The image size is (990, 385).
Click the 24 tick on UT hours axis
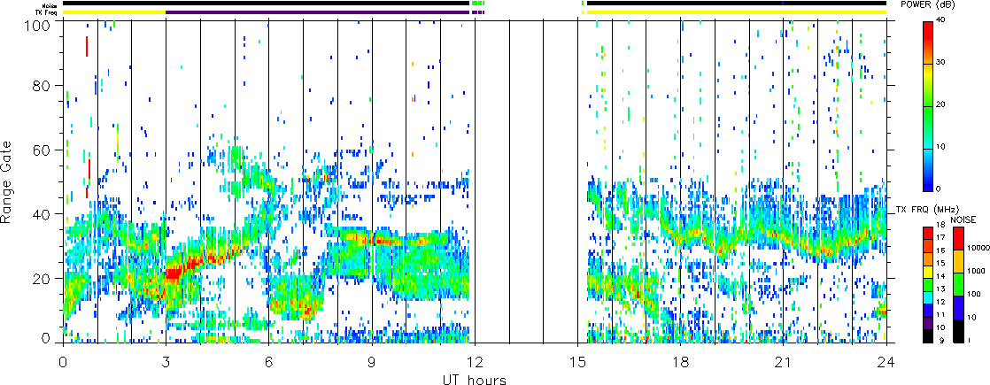click(x=886, y=362)
